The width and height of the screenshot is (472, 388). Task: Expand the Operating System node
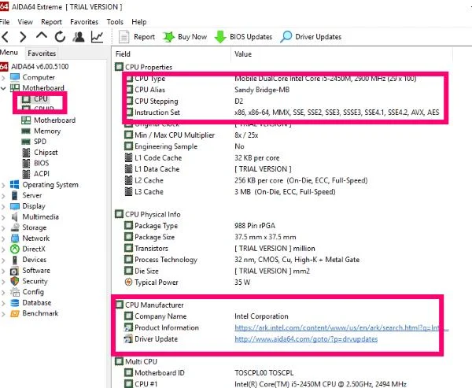click(3, 185)
